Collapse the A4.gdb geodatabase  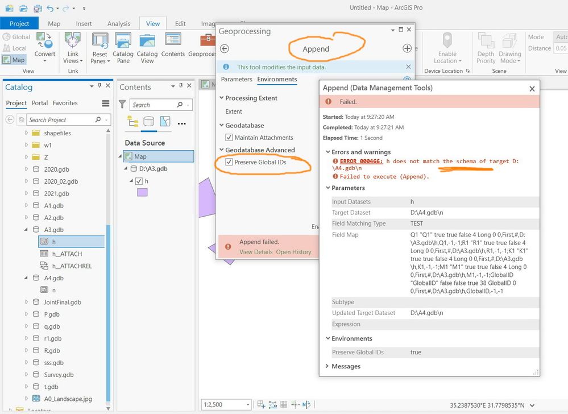coord(26,278)
